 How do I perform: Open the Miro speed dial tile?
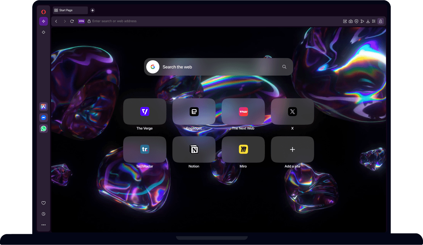pyautogui.click(x=243, y=150)
